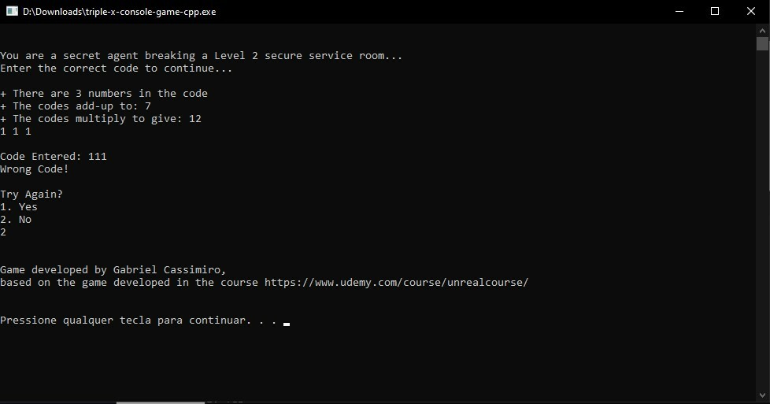Screen dimensions: 770x404
Task: Close the triple-x console game window
Action: pyautogui.click(x=751, y=12)
